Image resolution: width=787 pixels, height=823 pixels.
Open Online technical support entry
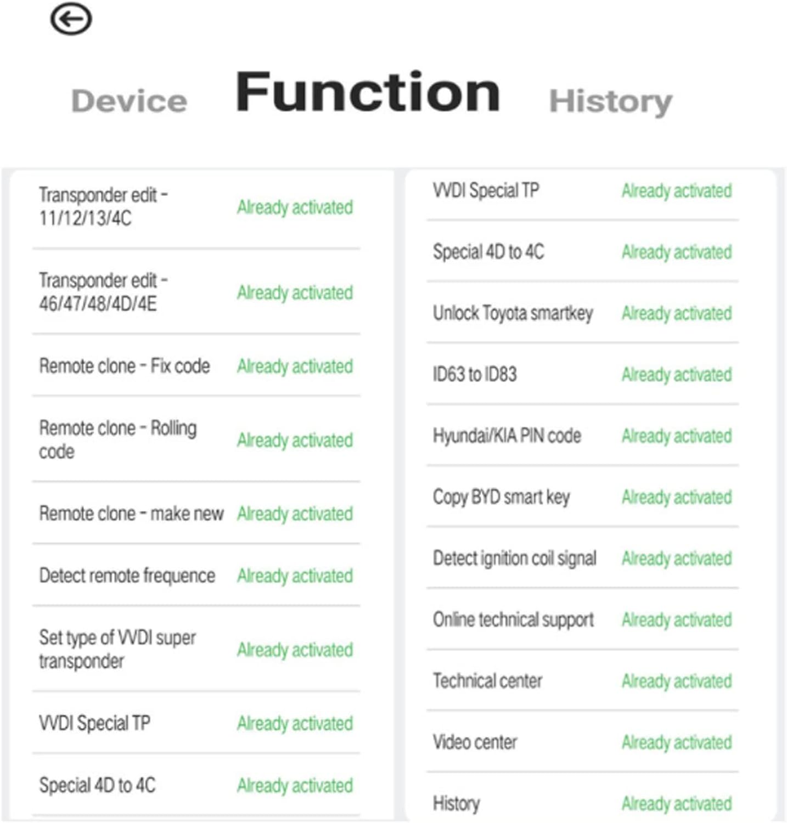(x=513, y=620)
